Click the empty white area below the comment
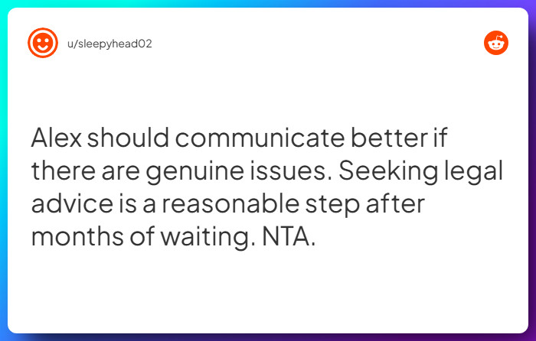 [x=268, y=294]
